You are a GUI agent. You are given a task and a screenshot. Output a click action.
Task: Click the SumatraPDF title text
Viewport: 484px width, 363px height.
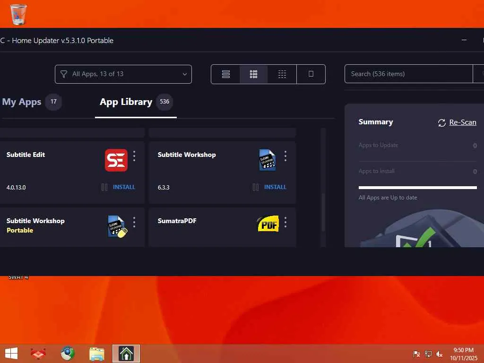[177, 221]
